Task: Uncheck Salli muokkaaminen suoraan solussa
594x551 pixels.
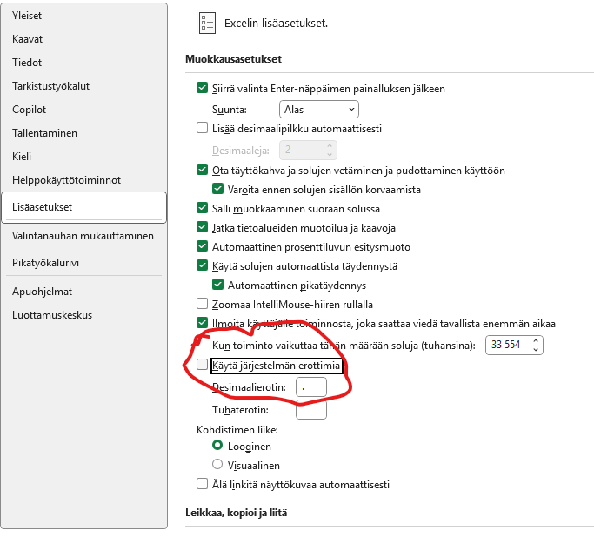Action: [203, 209]
